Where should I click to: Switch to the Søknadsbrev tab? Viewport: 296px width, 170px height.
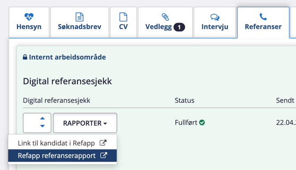(x=80, y=23)
